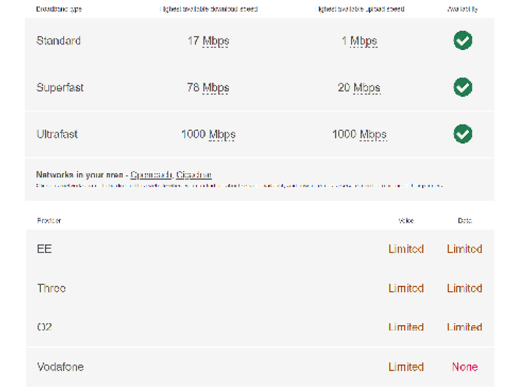Click the 78 Mbps download speed
The width and height of the screenshot is (519, 389).
click(208, 88)
